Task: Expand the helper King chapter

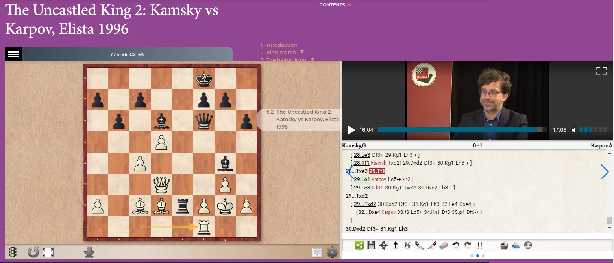Action: (x=313, y=60)
